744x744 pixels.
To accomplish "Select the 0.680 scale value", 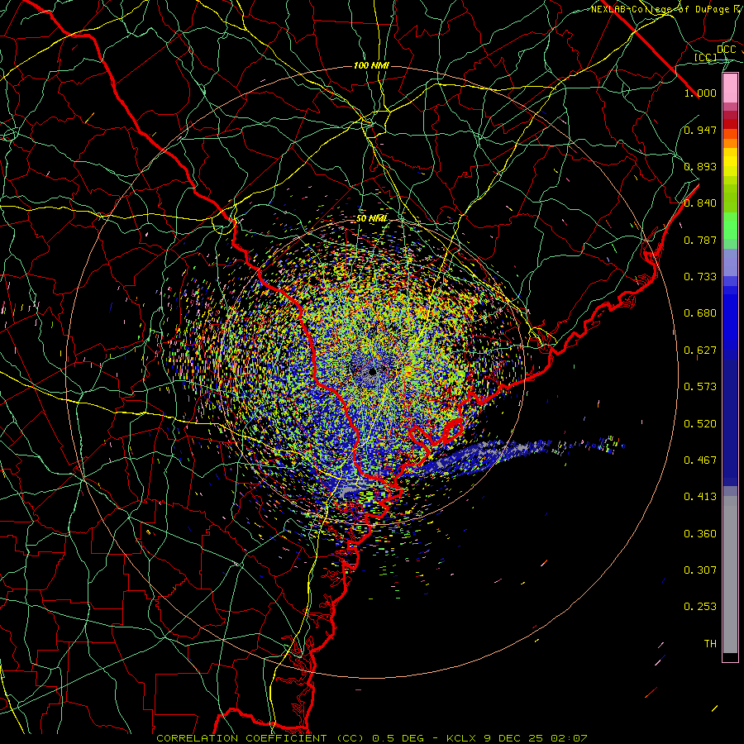I will tap(700, 313).
